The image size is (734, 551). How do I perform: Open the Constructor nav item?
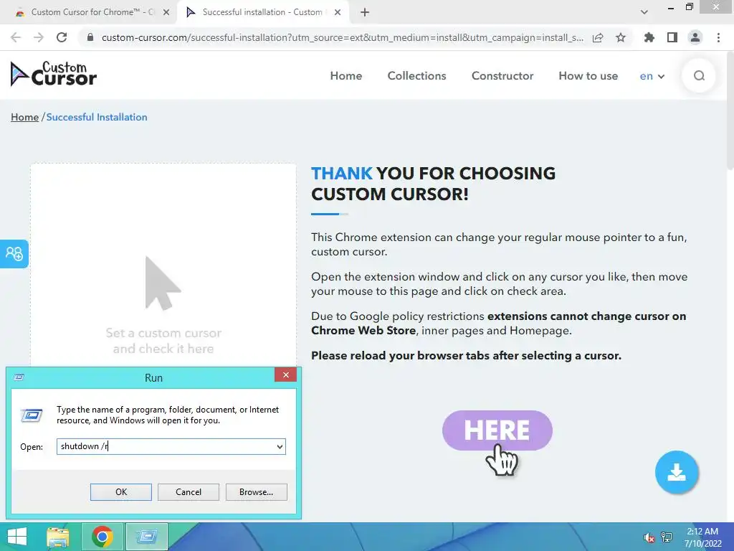[502, 76]
